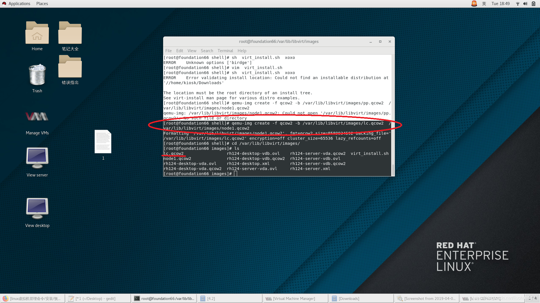Open the terminal Search menu
This screenshot has height=303, width=540.
click(x=207, y=51)
